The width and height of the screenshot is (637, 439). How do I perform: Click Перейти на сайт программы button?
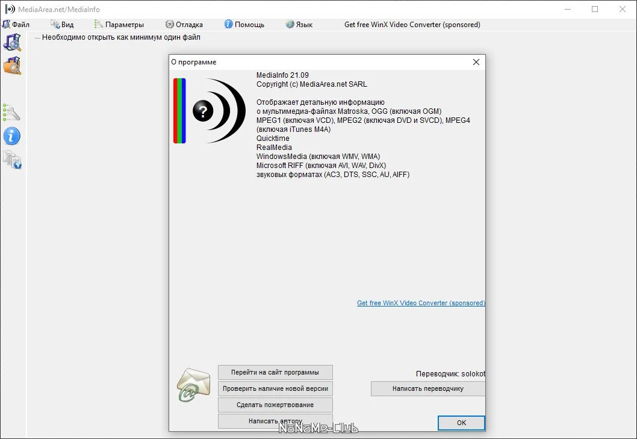(275, 372)
